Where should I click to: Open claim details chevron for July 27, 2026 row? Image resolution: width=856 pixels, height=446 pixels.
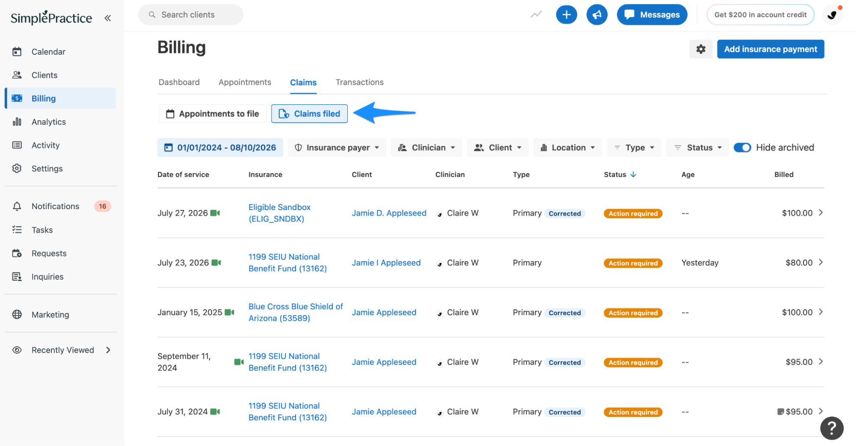click(x=820, y=213)
